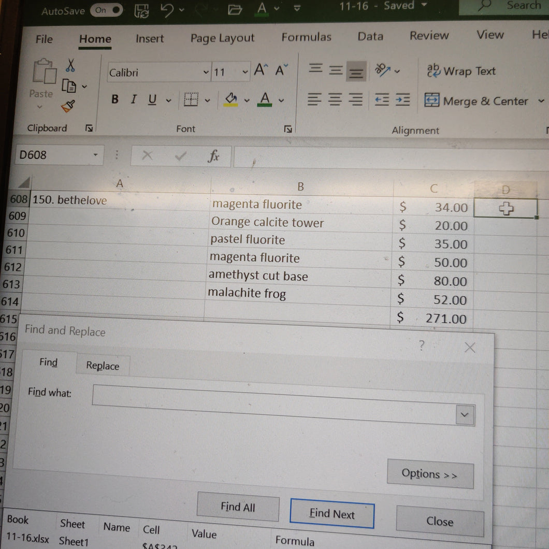Click the formula bar Cancel X
Viewport: 549px width, 549px height.
click(x=147, y=155)
